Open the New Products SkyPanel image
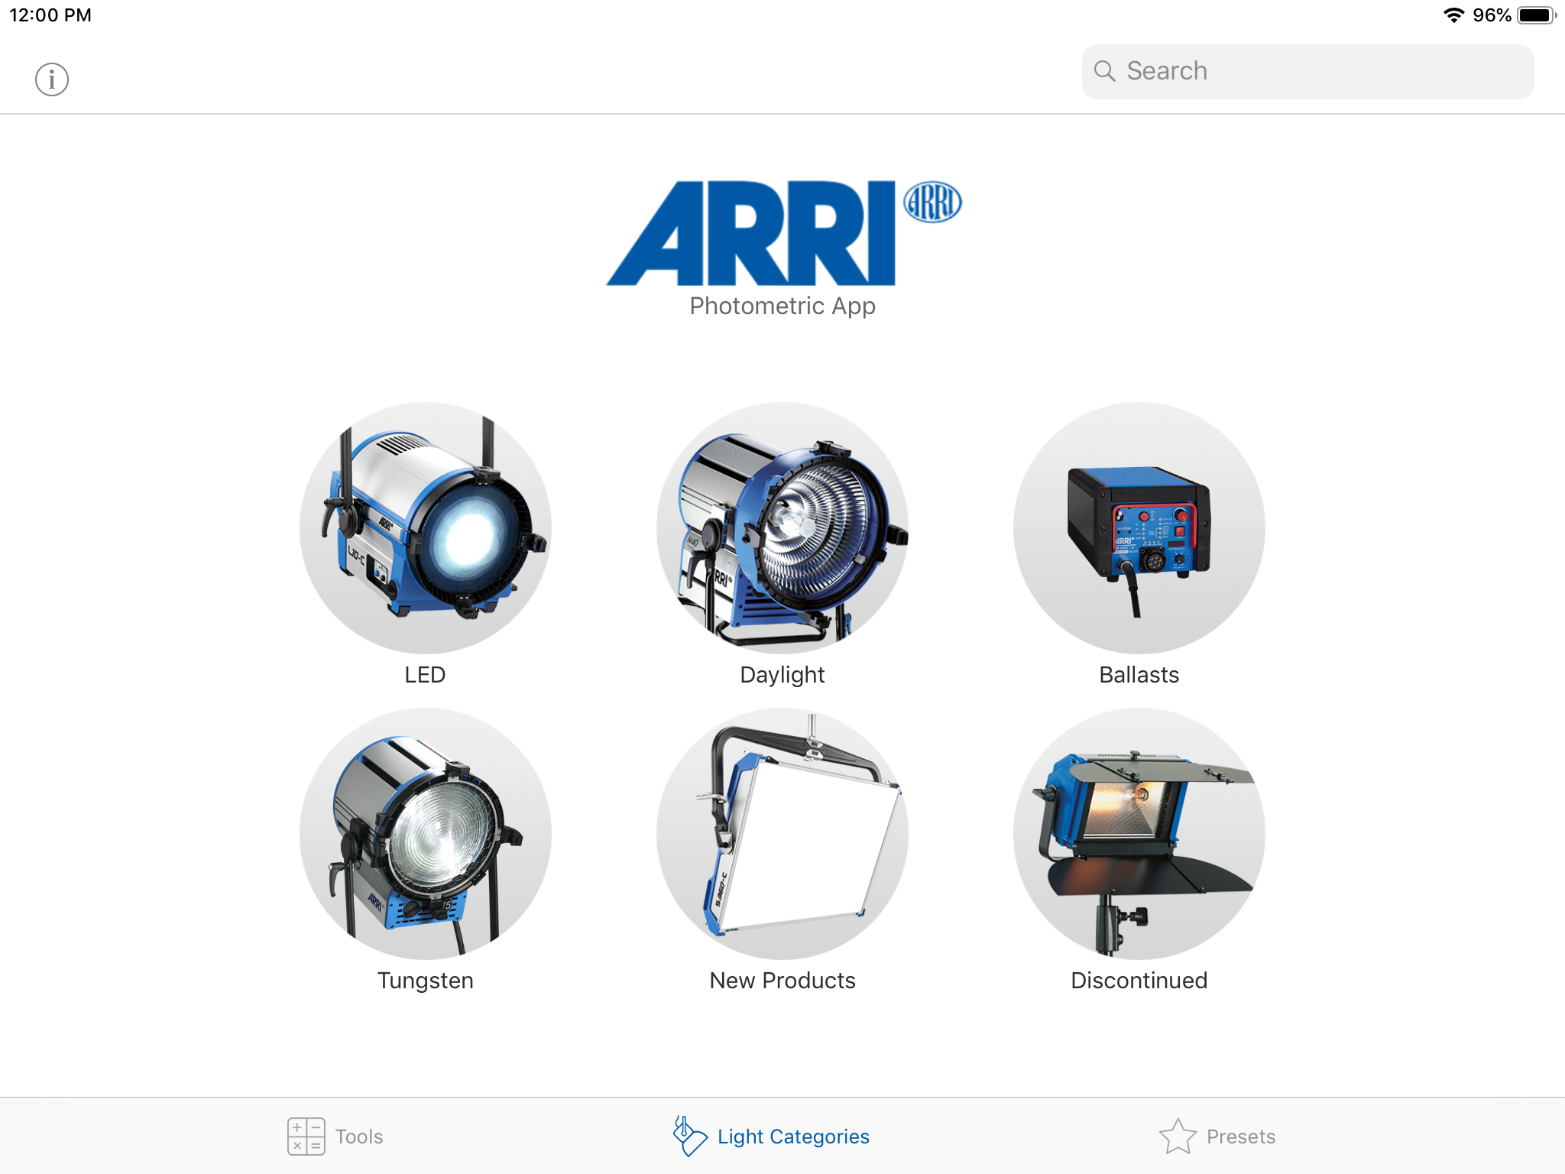Screen dimensions: 1565x1174 (x=782, y=833)
